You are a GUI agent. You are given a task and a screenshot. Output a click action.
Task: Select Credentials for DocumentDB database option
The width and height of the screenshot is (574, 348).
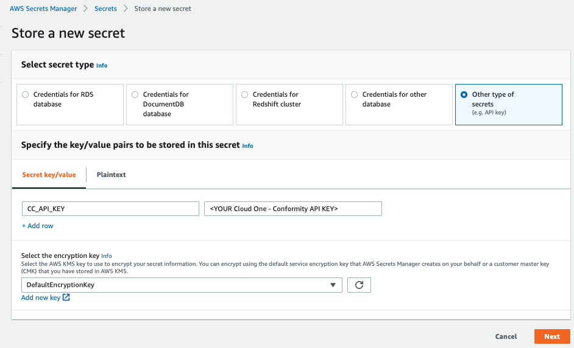135,95
